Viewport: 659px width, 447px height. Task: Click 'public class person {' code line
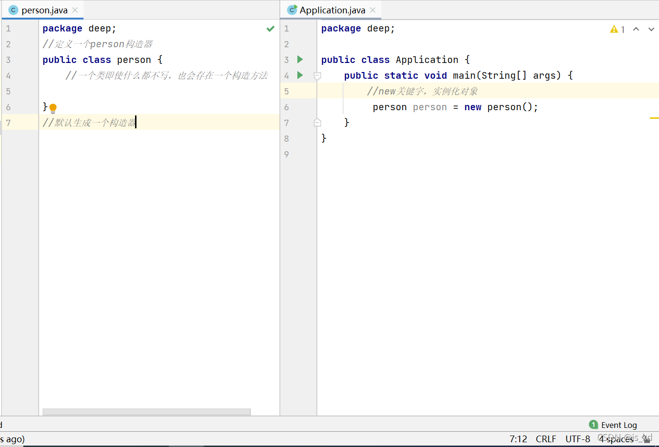(103, 60)
